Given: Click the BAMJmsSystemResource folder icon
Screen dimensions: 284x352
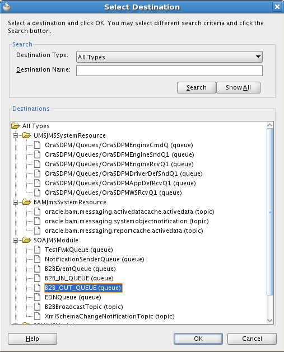Looking at the screenshot, I should (27, 202).
